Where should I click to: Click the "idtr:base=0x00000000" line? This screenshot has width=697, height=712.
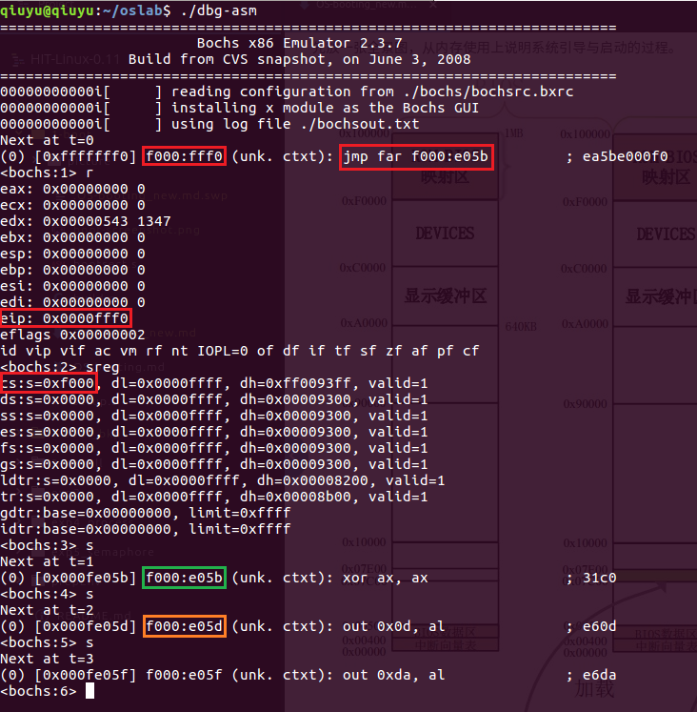click(145, 529)
